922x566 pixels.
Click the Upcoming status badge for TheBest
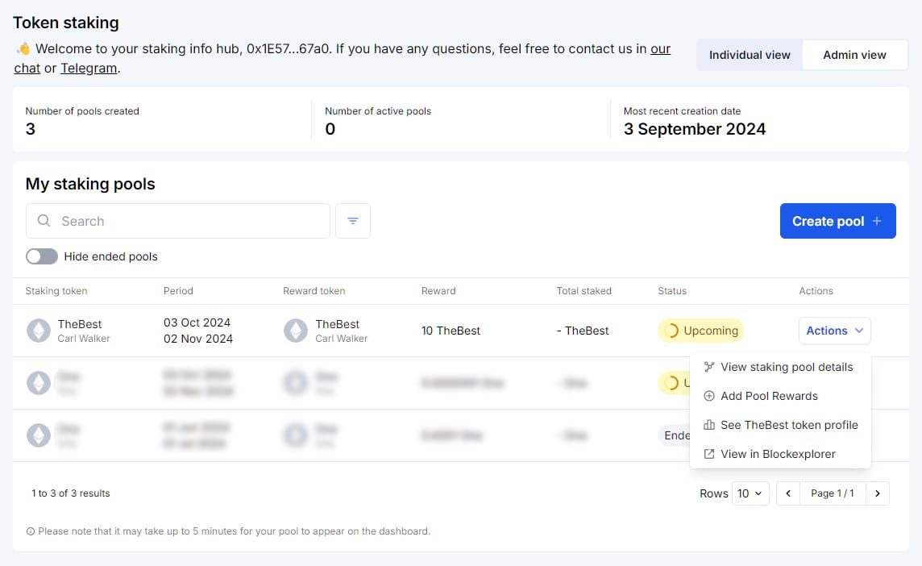tap(701, 331)
